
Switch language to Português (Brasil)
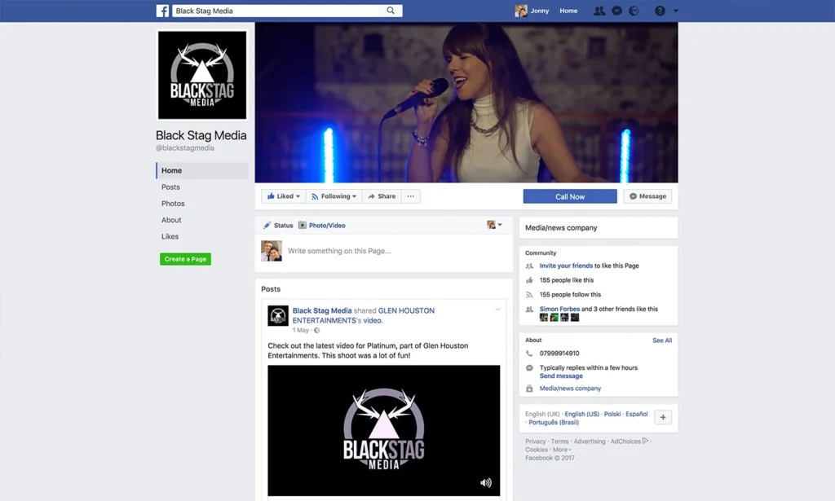(x=554, y=422)
